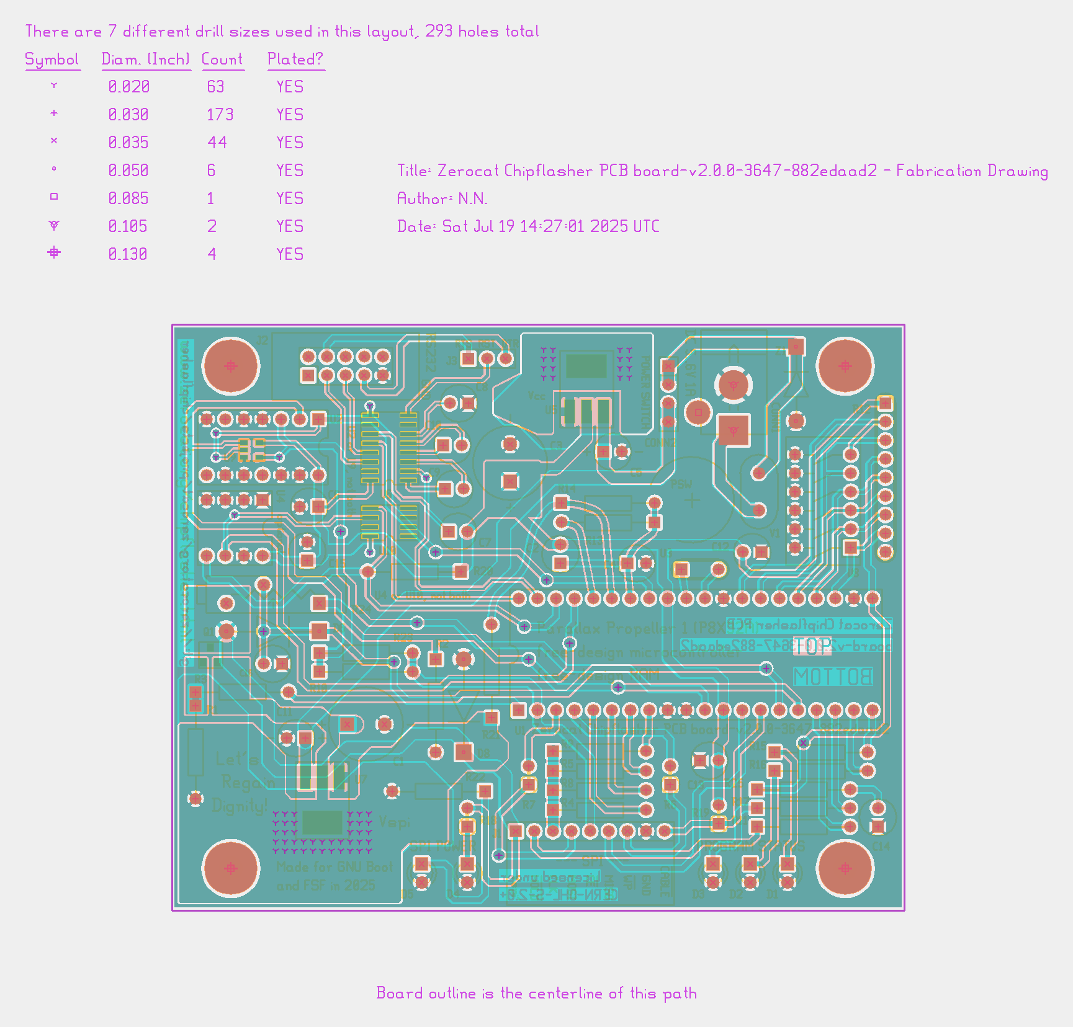Viewport: 1073px width, 1027px height.
Task: Click the diameter value '0.130'
Action: tap(128, 254)
